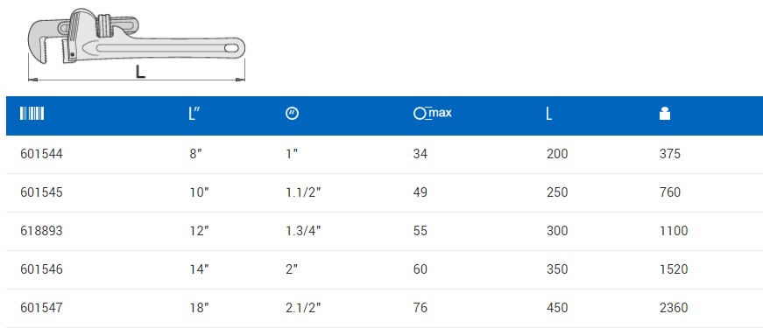Click the L inch length column header
The image size is (763, 328).
194,114
